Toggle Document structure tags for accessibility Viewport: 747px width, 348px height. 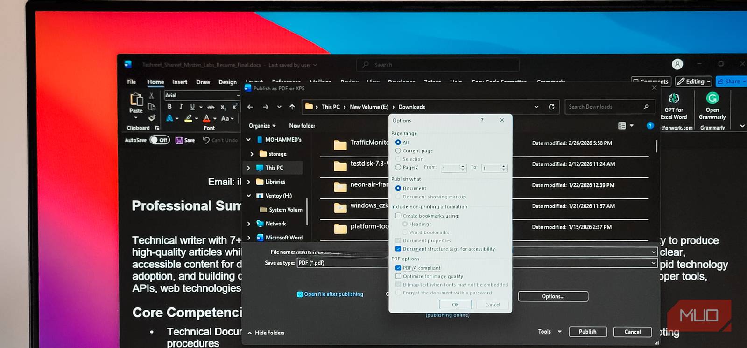[398, 249]
